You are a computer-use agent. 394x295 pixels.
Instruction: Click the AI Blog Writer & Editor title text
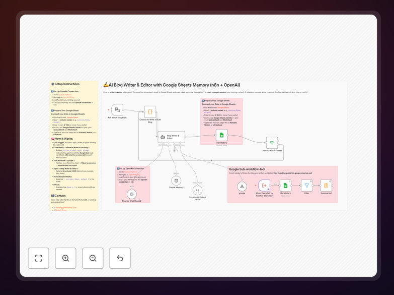172,85
